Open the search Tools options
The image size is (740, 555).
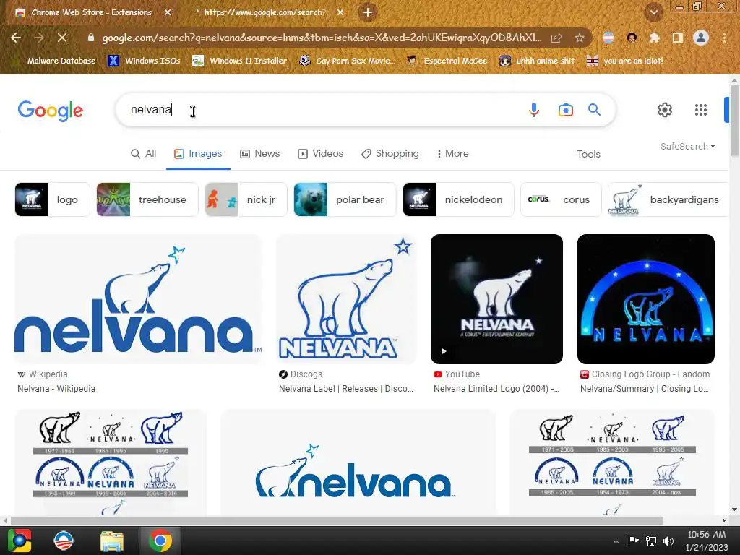tap(588, 155)
